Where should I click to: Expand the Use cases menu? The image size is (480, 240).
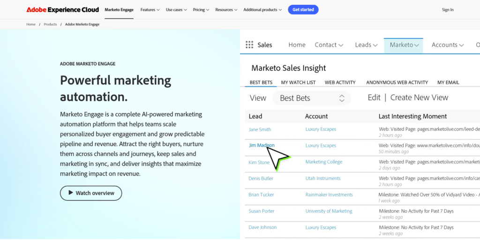(x=176, y=10)
